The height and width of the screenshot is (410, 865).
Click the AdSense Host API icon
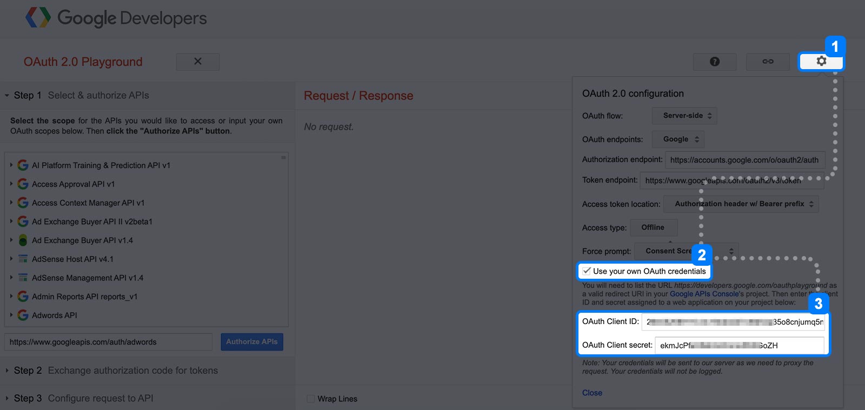click(23, 259)
